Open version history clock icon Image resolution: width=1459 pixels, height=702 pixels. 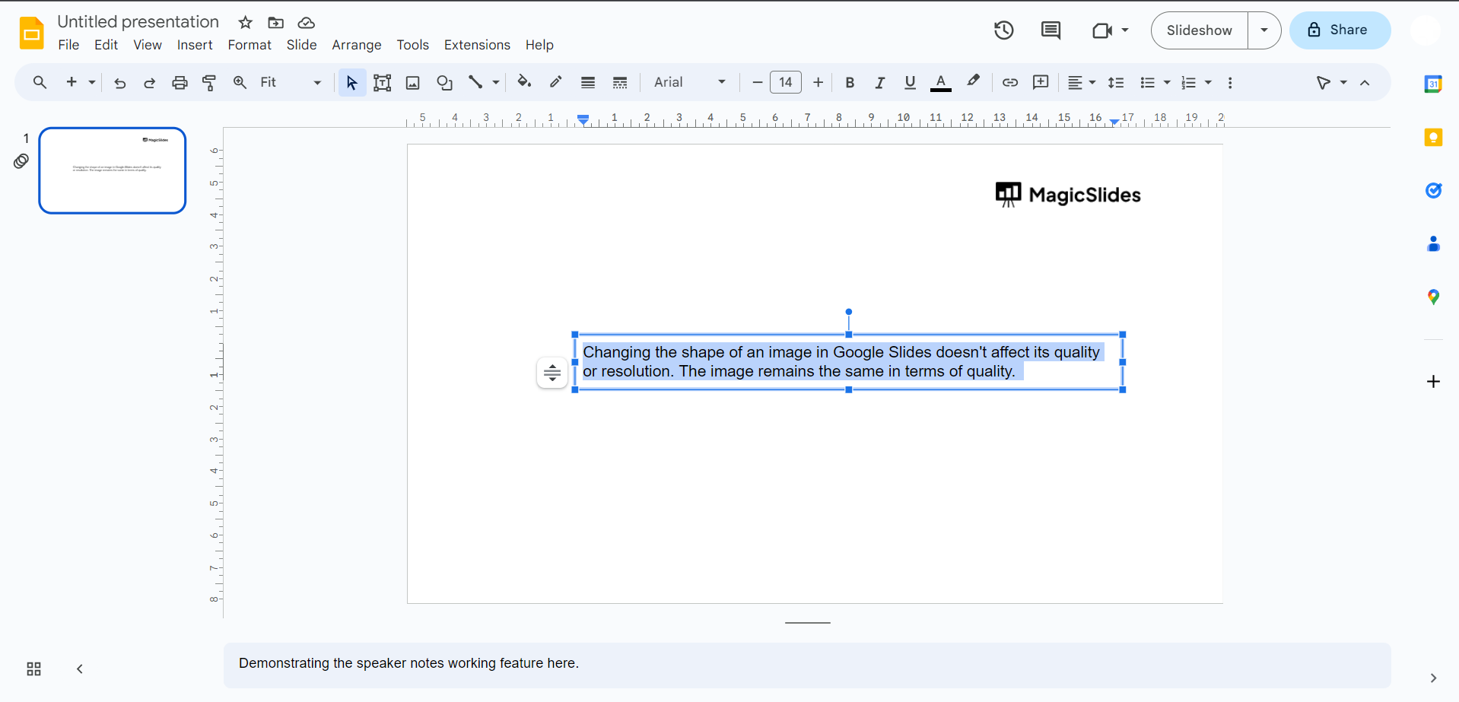[1003, 30]
